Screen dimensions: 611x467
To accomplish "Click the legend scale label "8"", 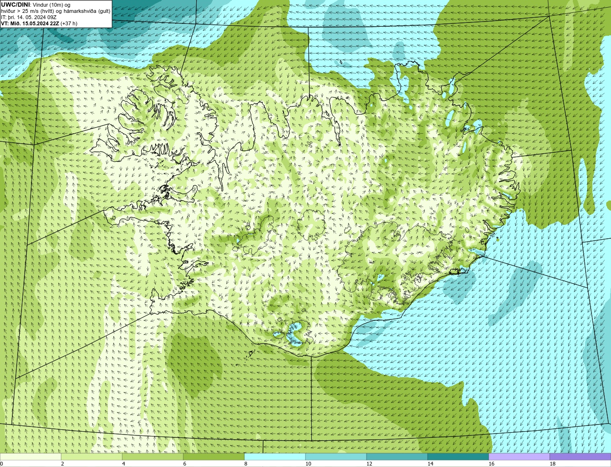I will click(246, 464).
